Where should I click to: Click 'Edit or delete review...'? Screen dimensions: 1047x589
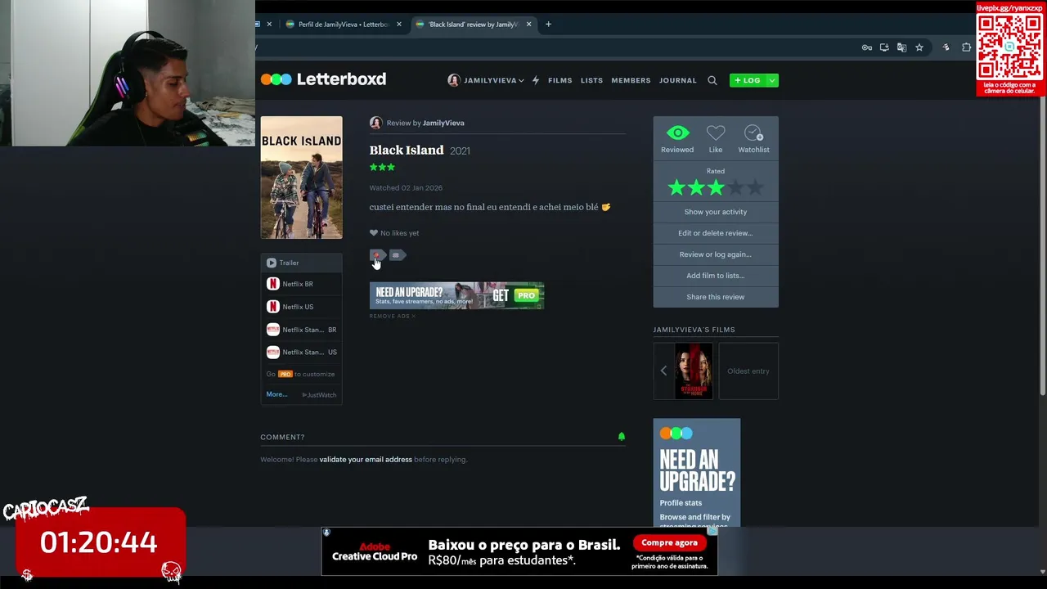716,233
